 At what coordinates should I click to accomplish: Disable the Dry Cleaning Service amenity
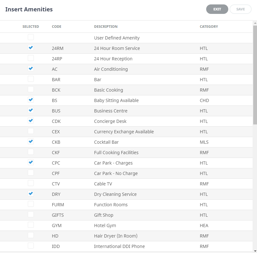point(31,194)
